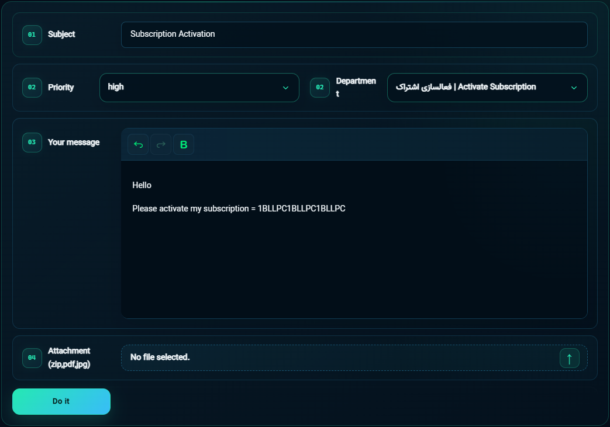Screen dimensions: 610x427
Task: Click the 02 step badge beside Priority
Action: click(32, 88)
